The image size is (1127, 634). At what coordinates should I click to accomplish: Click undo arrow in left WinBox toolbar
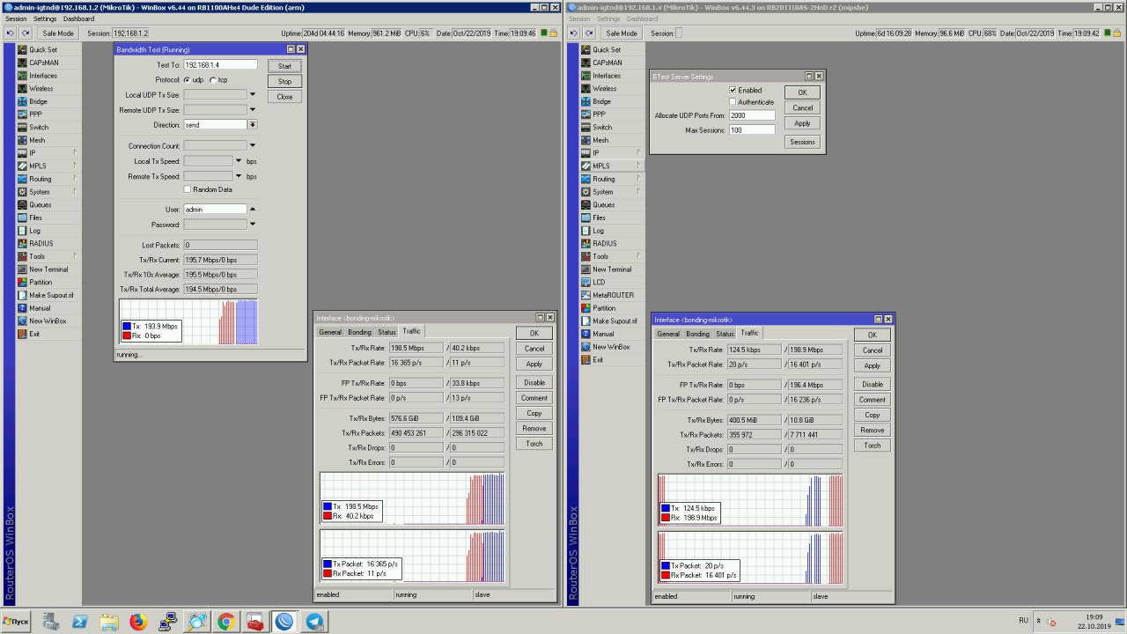click(11, 33)
